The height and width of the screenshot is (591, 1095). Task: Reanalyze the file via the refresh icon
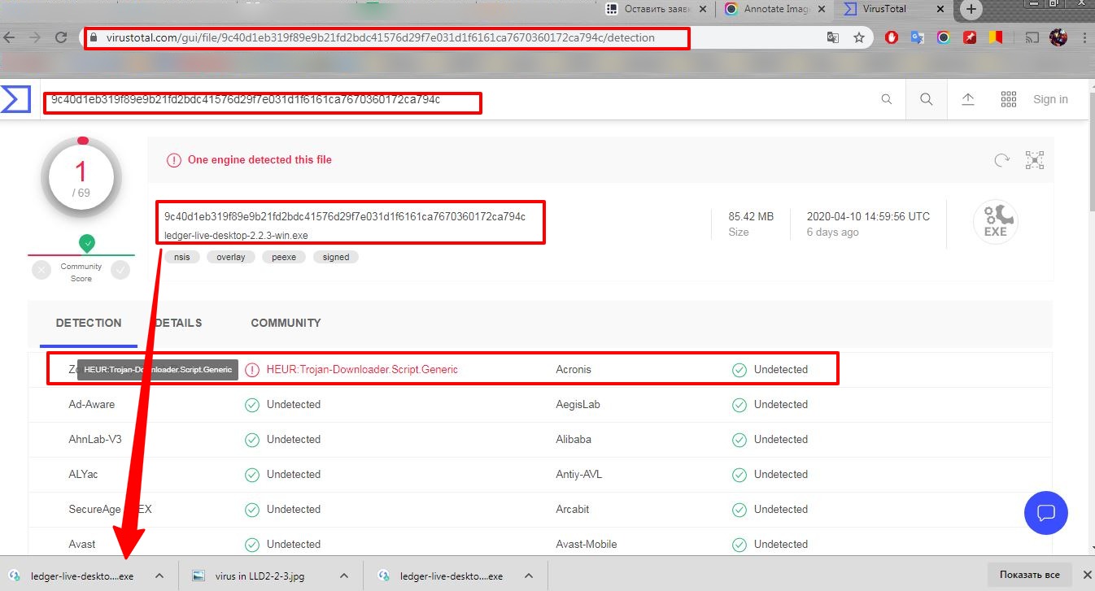click(1001, 160)
